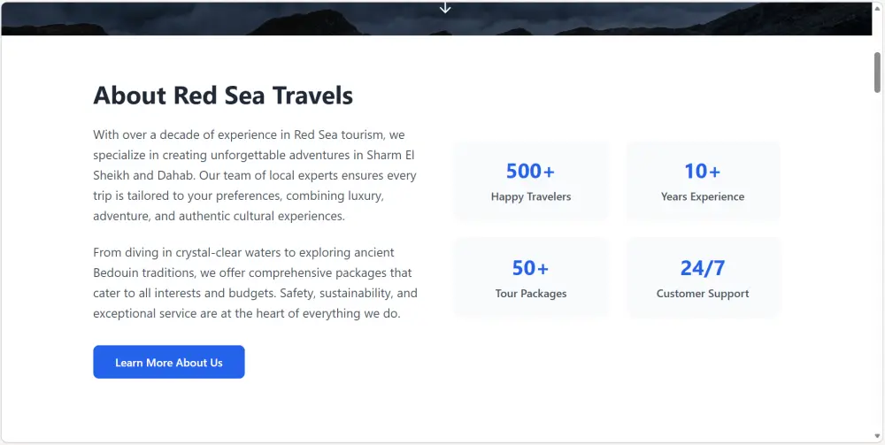Click the vertical scrollbar thumb
Viewport: 885px width, 445px height.
tap(877, 73)
